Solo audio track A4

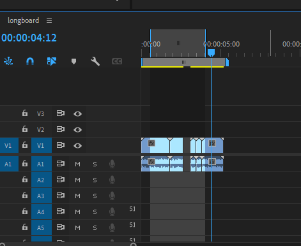(95, 212)
